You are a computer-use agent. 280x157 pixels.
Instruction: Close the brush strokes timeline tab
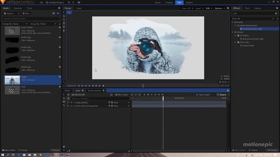click(x=104, y=90)
